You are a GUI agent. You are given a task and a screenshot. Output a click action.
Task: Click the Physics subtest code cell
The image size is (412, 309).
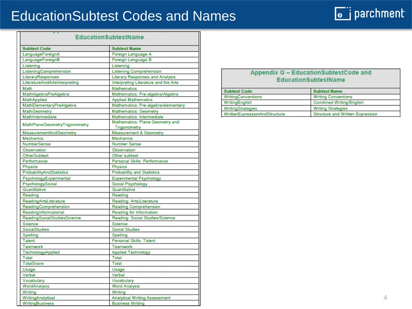(x=65, y=167)
